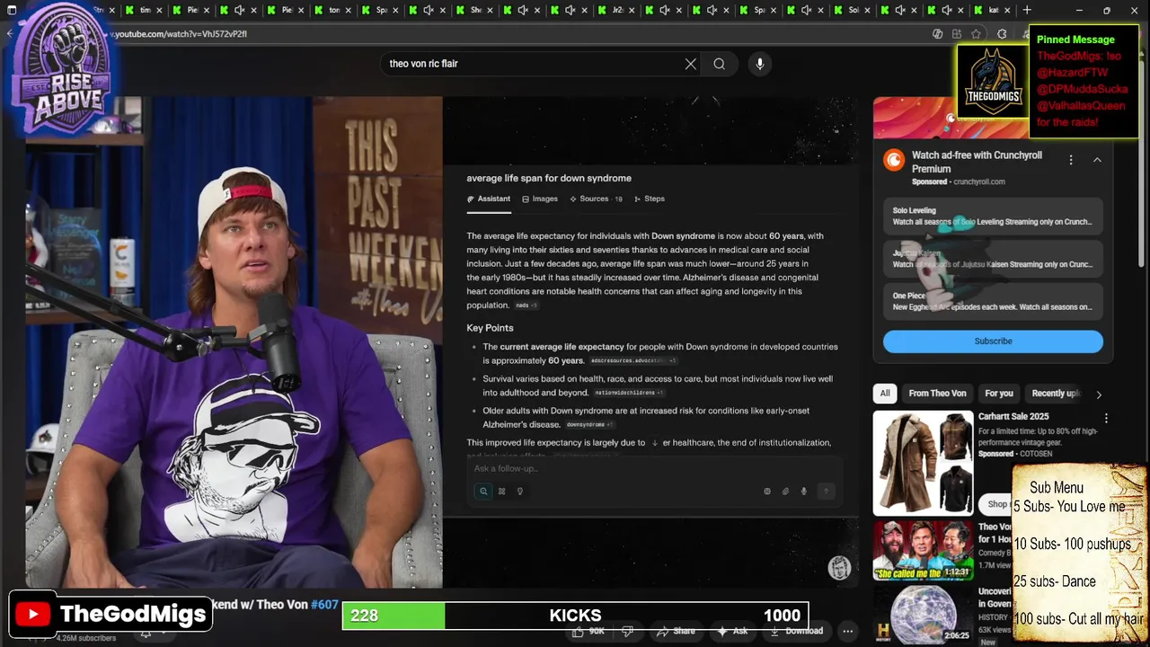Open the 'Solo Leveling' ad card

coord(993,217)
